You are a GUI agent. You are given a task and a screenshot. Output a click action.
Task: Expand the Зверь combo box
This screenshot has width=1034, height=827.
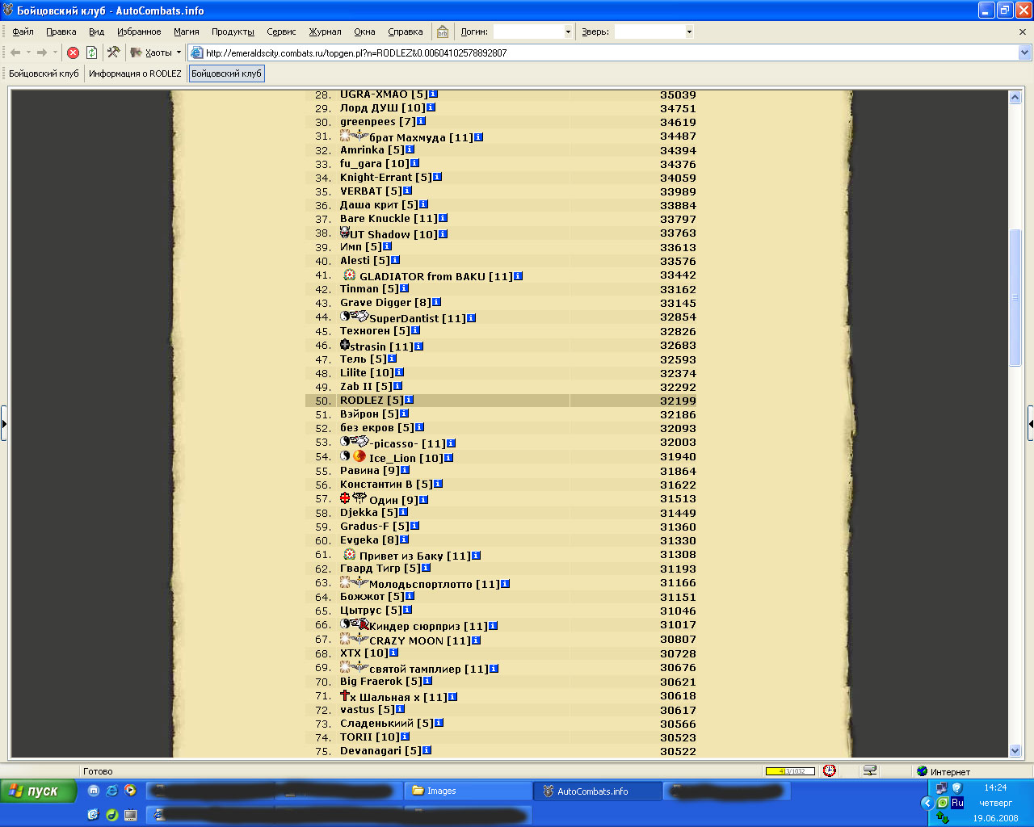689,31
